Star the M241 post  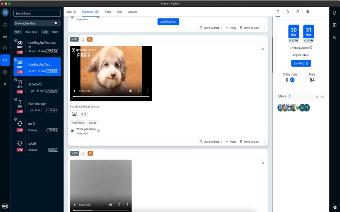click(83, 40)
